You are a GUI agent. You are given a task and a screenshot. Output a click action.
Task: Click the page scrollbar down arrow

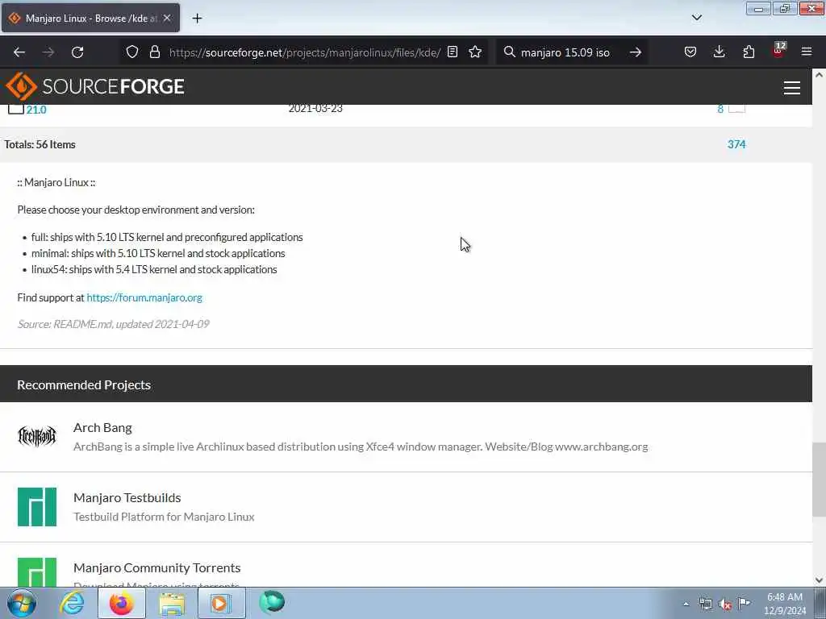click(x=820, y=580)
